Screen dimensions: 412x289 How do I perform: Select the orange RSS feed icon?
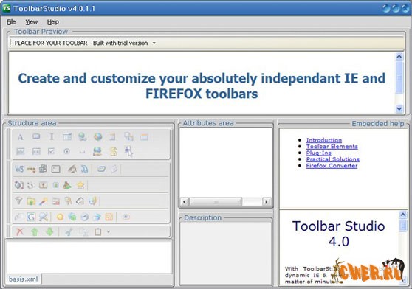pyautogui.click(x=109, y=217)
